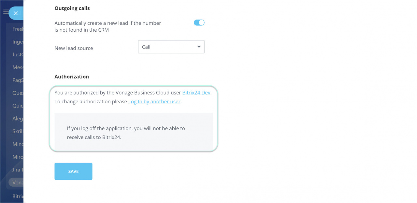This screenshot has width=417, height=203.
Task: Open the Bitrix24 Dev user link
Action: tap(196, 93)
